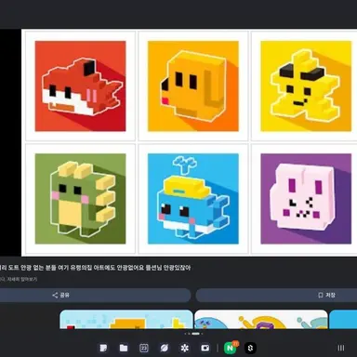Viewport: 357px width, 357px height.
Task: Open the green Naver app icon
Action: tap(231, 348)
